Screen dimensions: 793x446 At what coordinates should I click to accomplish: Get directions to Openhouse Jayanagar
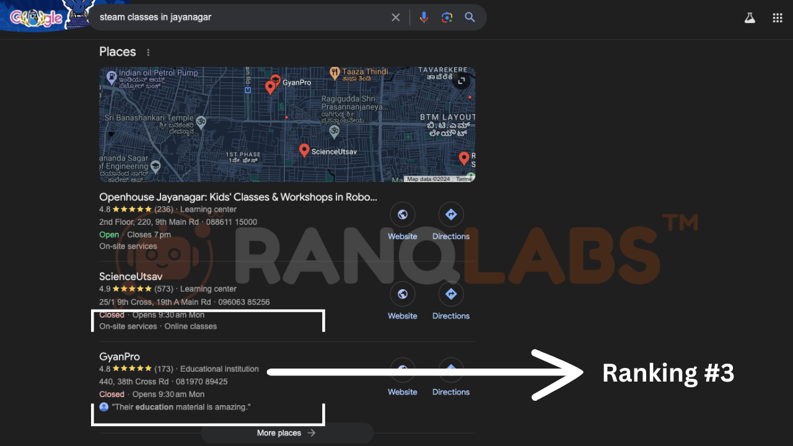pos(450,215)
